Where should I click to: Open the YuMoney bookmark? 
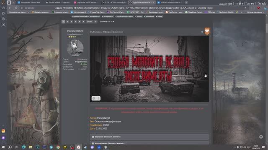(210, 12)
